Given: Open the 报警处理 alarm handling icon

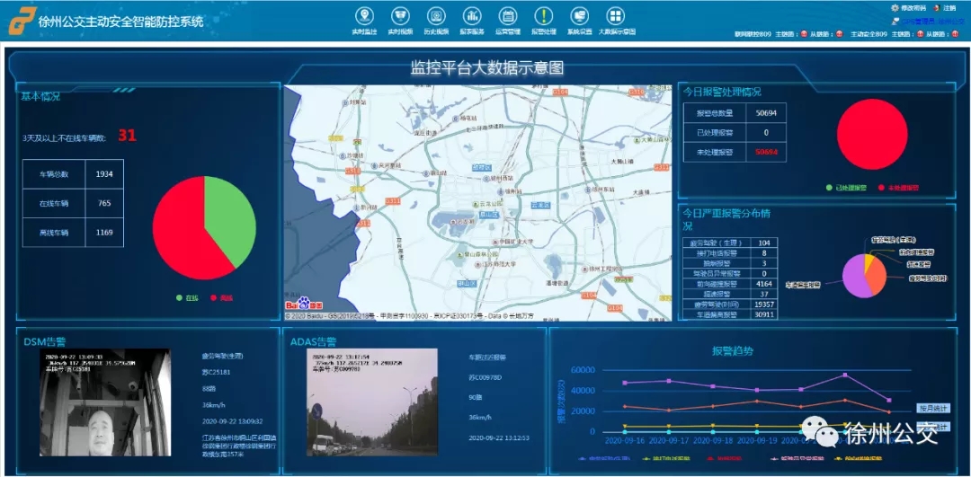Looking at the screenshot, I should click(544, 16).
